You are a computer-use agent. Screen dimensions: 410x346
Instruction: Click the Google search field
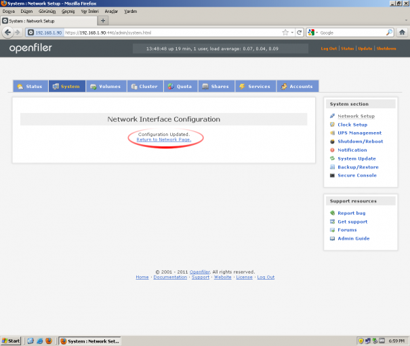[352, 33]
